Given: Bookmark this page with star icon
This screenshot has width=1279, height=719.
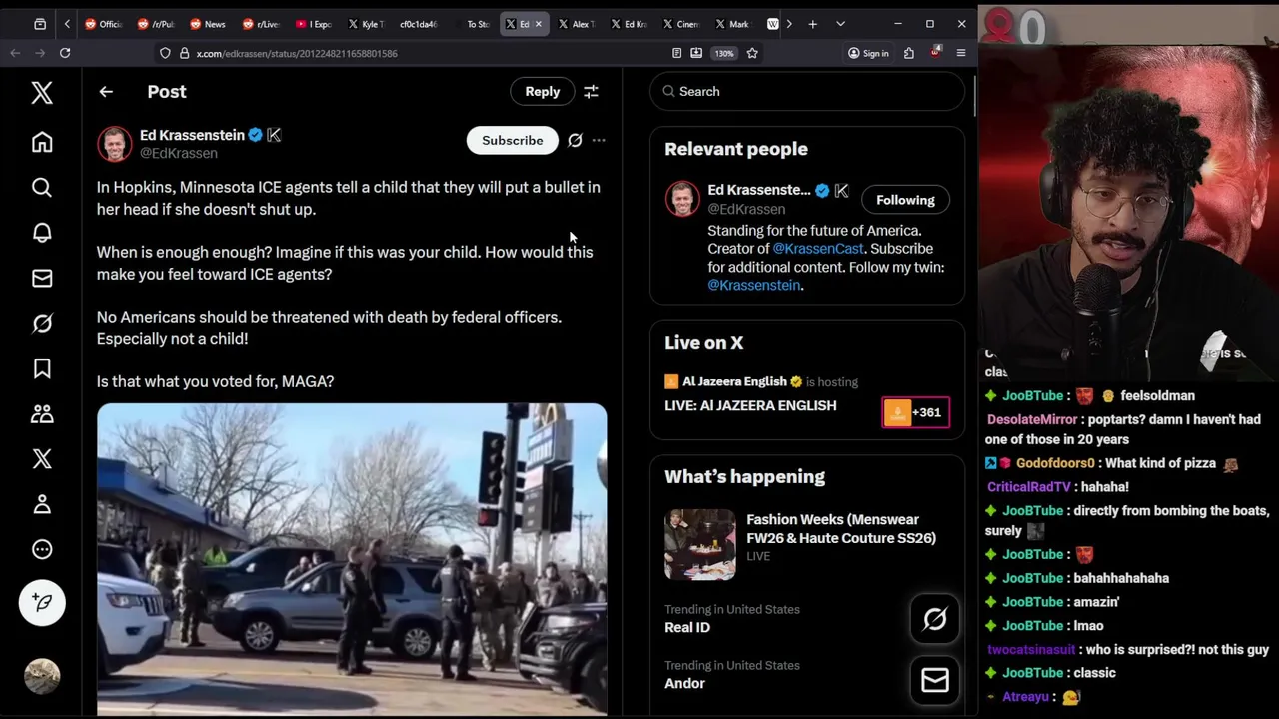Looking at the screenshot, I should 752,53.
